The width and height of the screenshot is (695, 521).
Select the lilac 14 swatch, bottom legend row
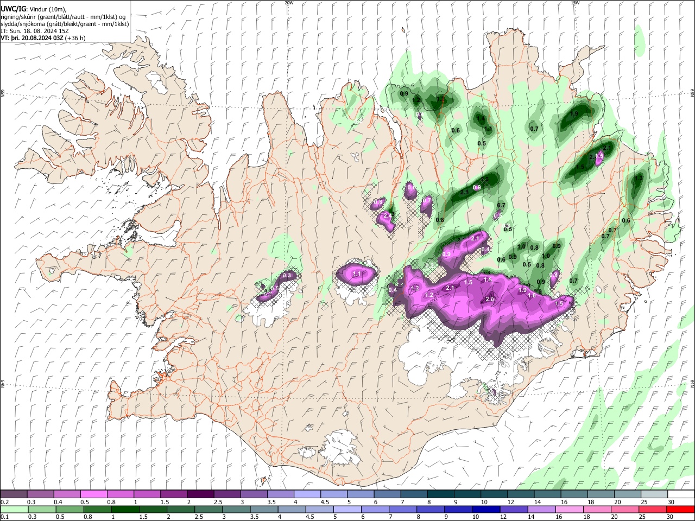coord(542,509)
